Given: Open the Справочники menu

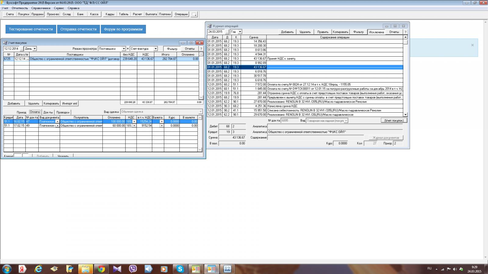Looking at the screenshot, I should tap(41, 8).
